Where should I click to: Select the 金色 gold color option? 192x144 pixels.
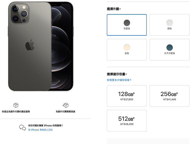tap(127, 50)
